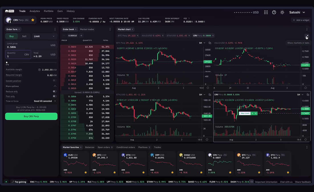This screenshot has width=314, height=192.
Task: Click the order size percentage slider
Action: 31,62
